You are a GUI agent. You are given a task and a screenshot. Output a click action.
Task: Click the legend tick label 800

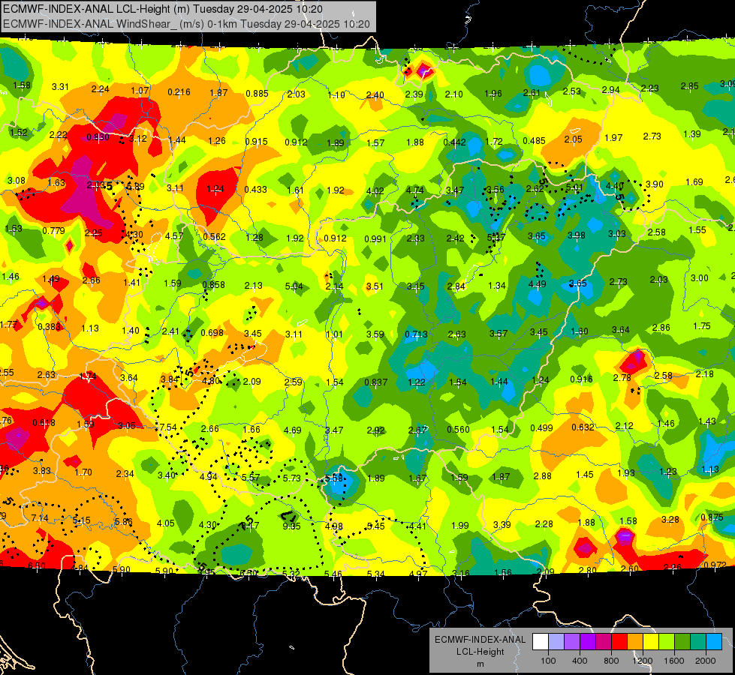tap(611, 661)
